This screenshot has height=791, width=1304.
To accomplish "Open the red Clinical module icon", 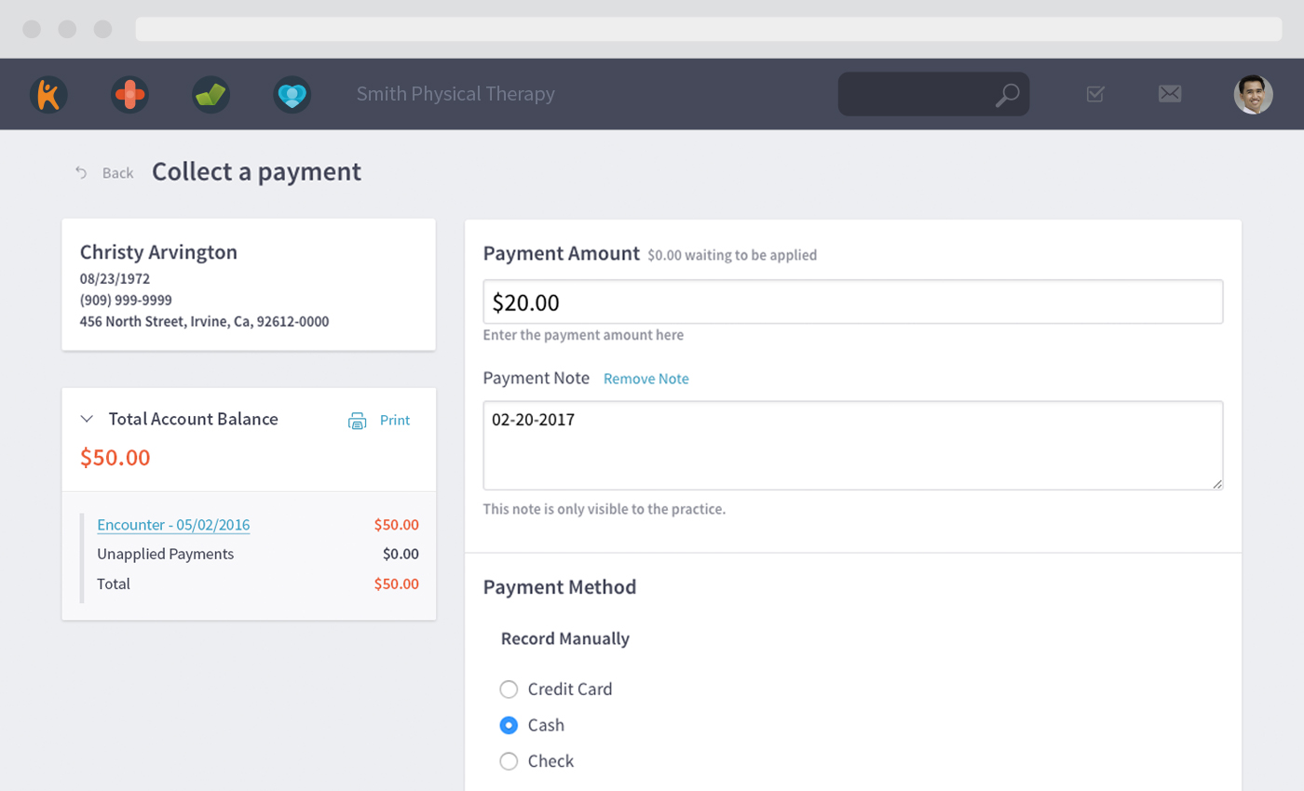I will pos(129,93).
